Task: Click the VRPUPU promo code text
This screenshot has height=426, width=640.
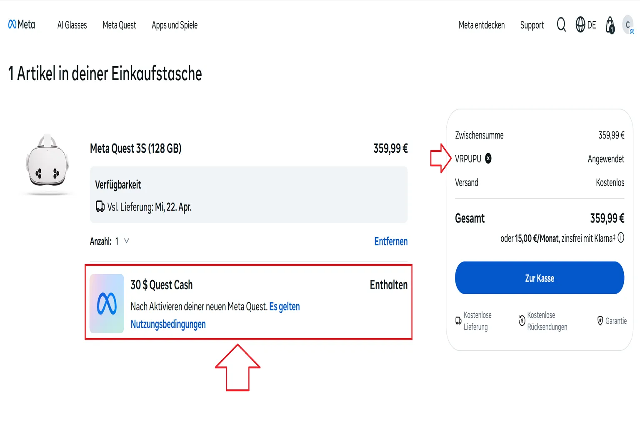Action: (468, 159)
